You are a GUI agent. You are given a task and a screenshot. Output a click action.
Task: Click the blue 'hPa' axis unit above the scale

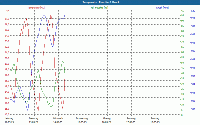coord(193,11)
